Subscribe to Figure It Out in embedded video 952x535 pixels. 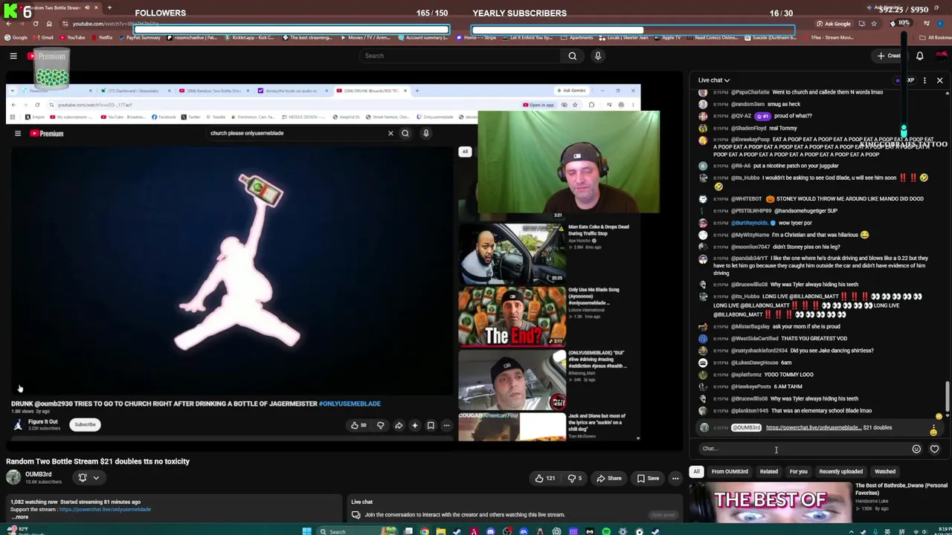(85, 425)
